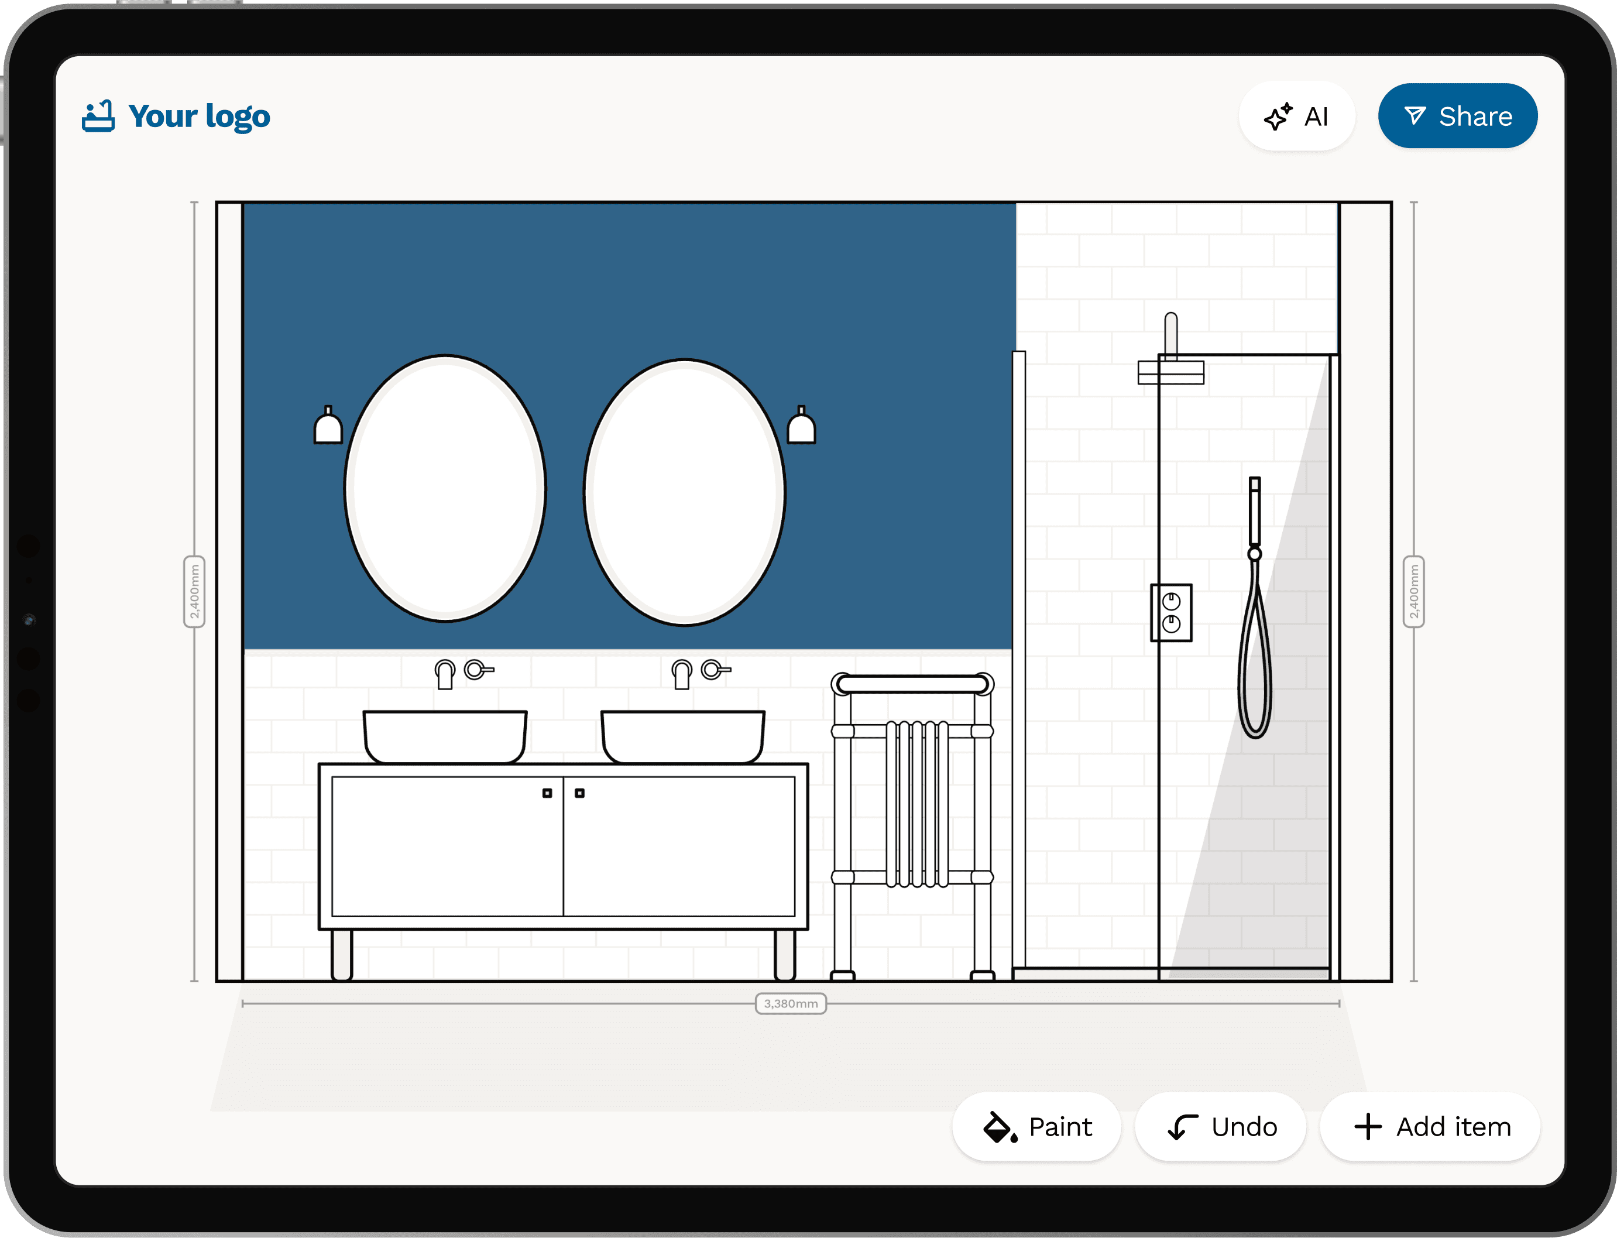Screen dimensions: 1617x1238
Task: Click Add item button
Action: (1430, 1127)
